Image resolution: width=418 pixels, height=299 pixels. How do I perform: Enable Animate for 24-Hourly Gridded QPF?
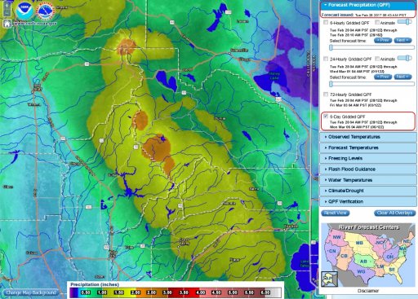(x=377, y=59)
